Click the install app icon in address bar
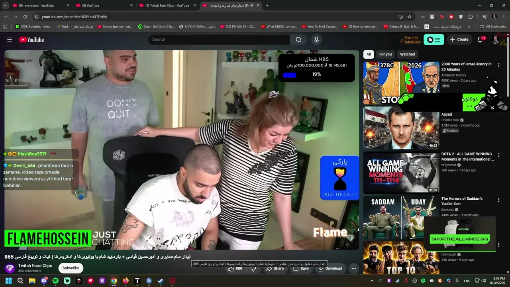The image size is (510, 287). (400, 17)
